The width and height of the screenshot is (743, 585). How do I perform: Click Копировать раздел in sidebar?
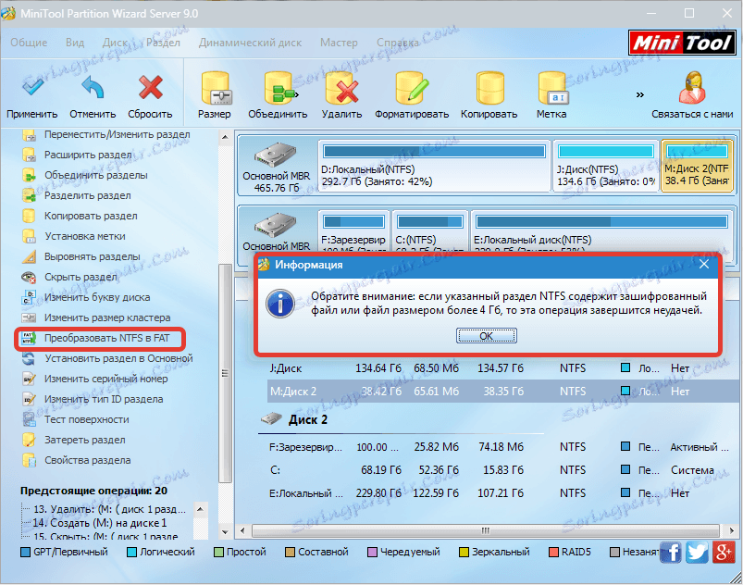(x=91, y=217)
